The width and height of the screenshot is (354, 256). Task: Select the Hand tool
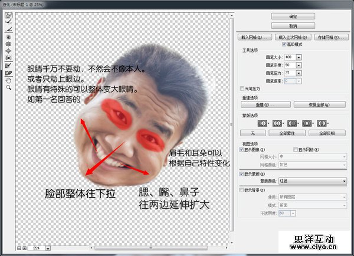(x=9, y=79)
